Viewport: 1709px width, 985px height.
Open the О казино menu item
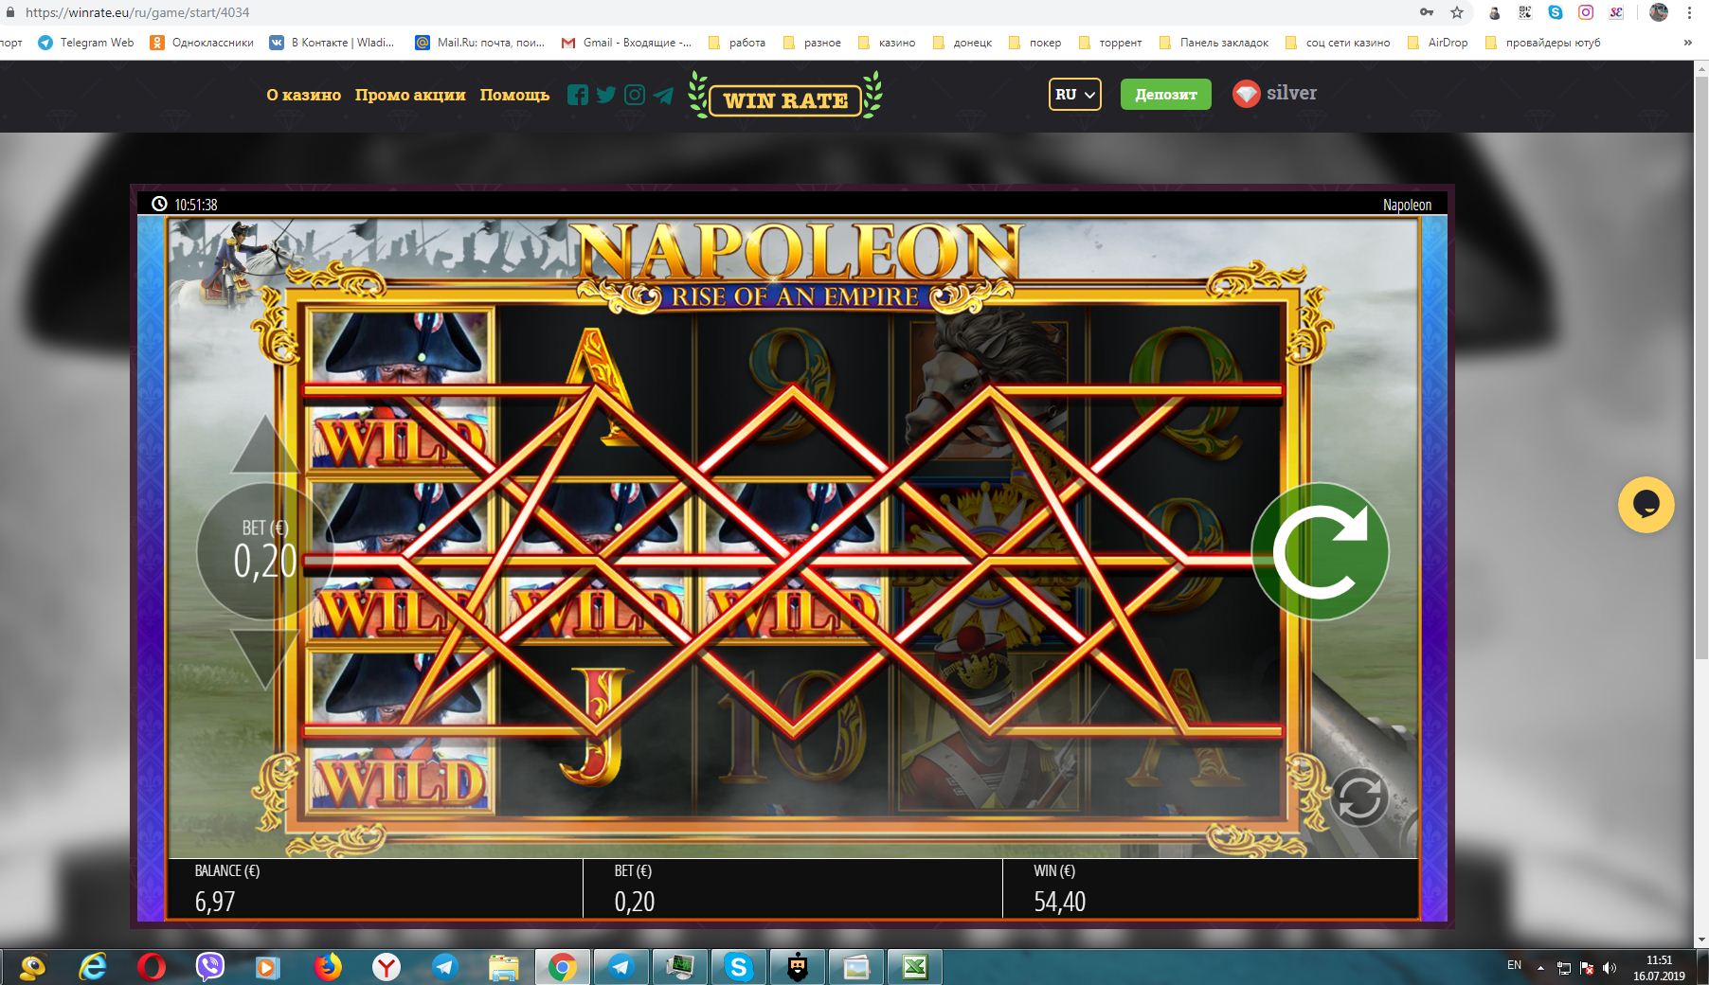coord(303,95)
